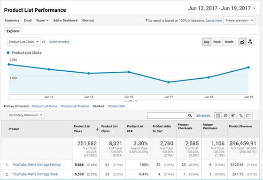Screen dimensions: 263x180
Task: Open the Secondary dimension dropdown
Action: pos(25,115)
